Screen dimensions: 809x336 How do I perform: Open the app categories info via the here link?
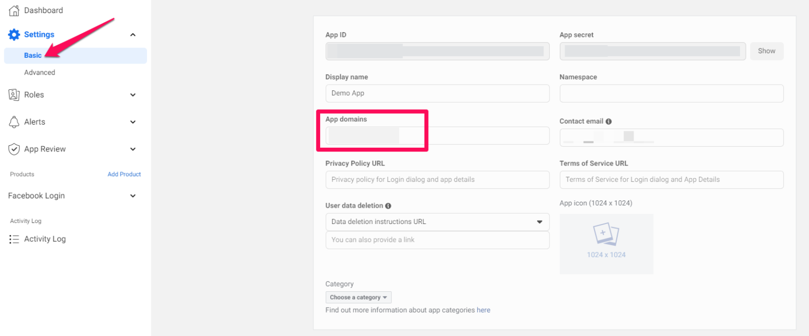pos(483,310)
